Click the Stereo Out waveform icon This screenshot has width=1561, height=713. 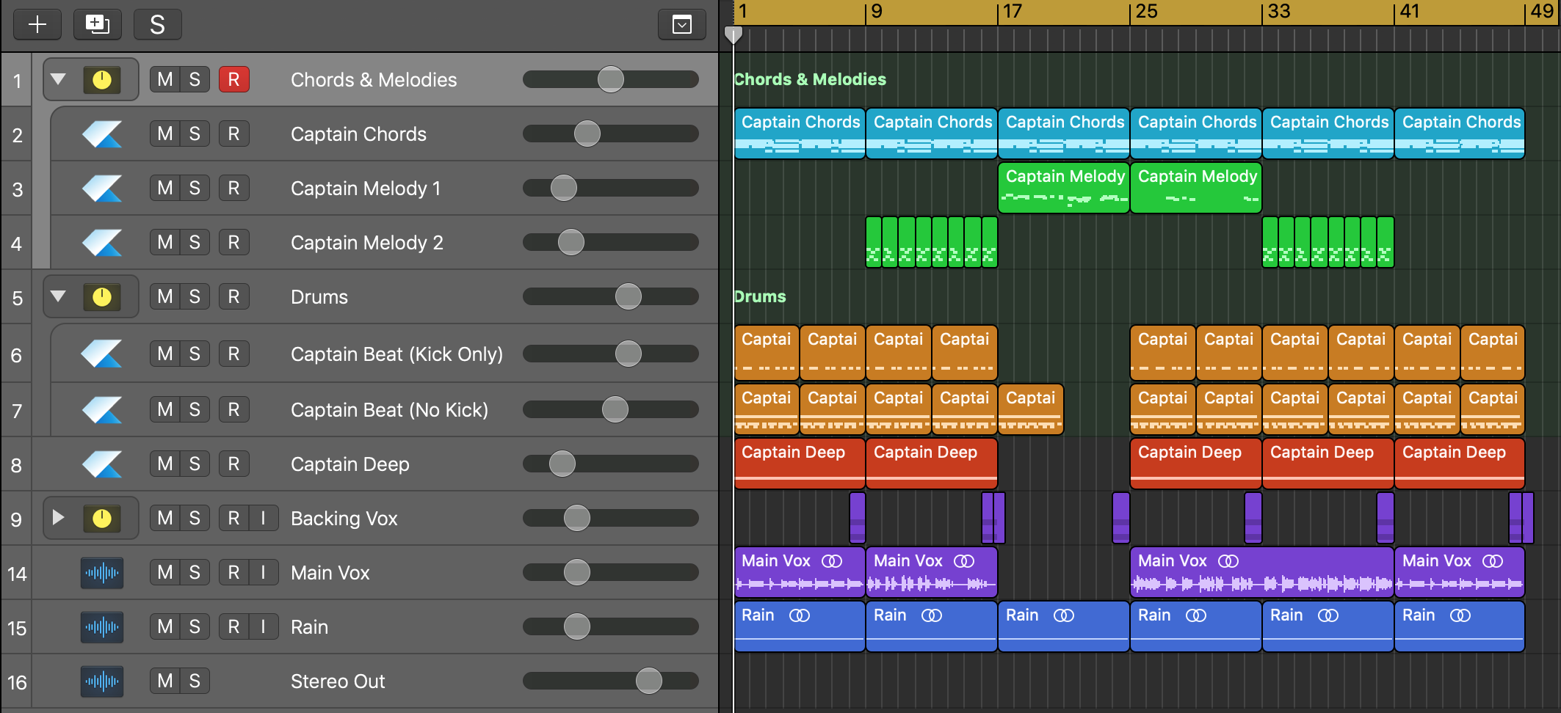(102, 681)
